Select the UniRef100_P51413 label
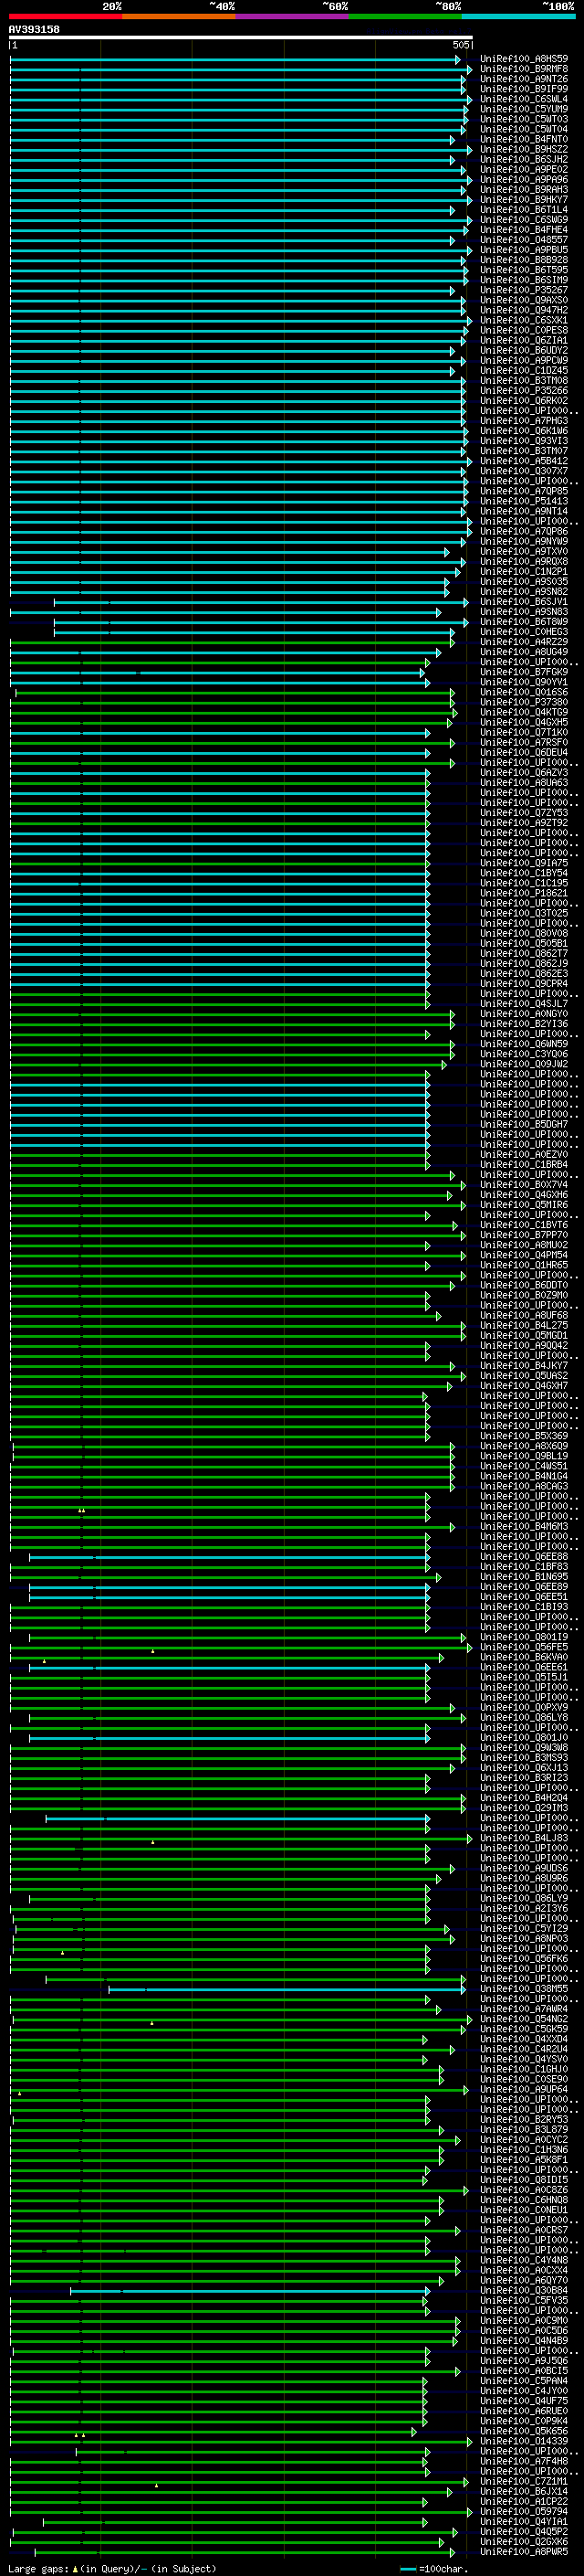The width and height of the screenshot is (584, 2576). click(524, 501)
